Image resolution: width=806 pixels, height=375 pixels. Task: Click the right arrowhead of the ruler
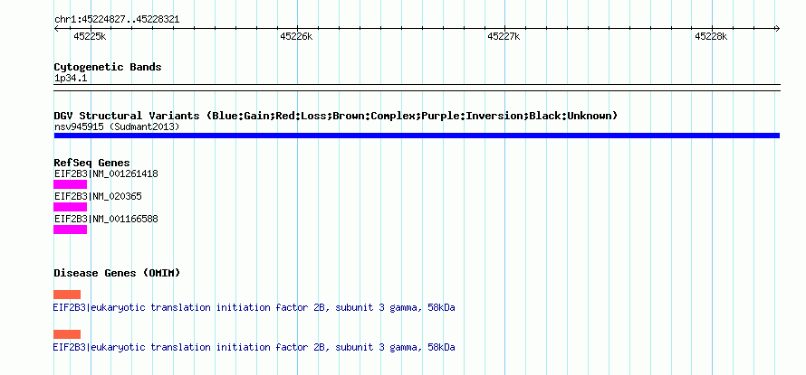point(777,29)
